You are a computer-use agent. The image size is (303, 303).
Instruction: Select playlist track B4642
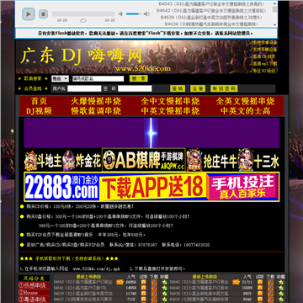[x=211, y=11]
